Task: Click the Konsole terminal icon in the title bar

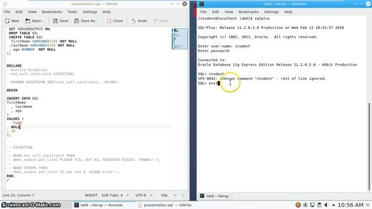Action: pyautogui.click(x=202, y=4)
